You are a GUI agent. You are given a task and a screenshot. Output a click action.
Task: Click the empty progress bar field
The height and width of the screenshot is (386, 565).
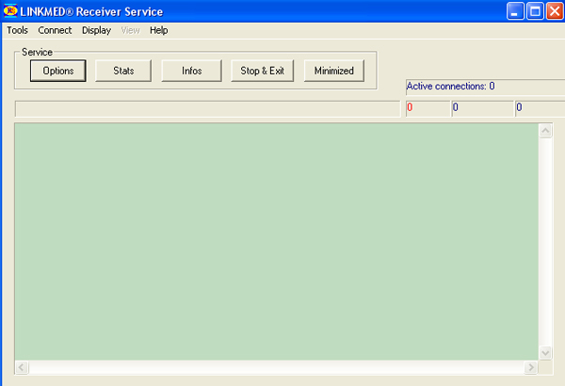[x=207, y=108]
